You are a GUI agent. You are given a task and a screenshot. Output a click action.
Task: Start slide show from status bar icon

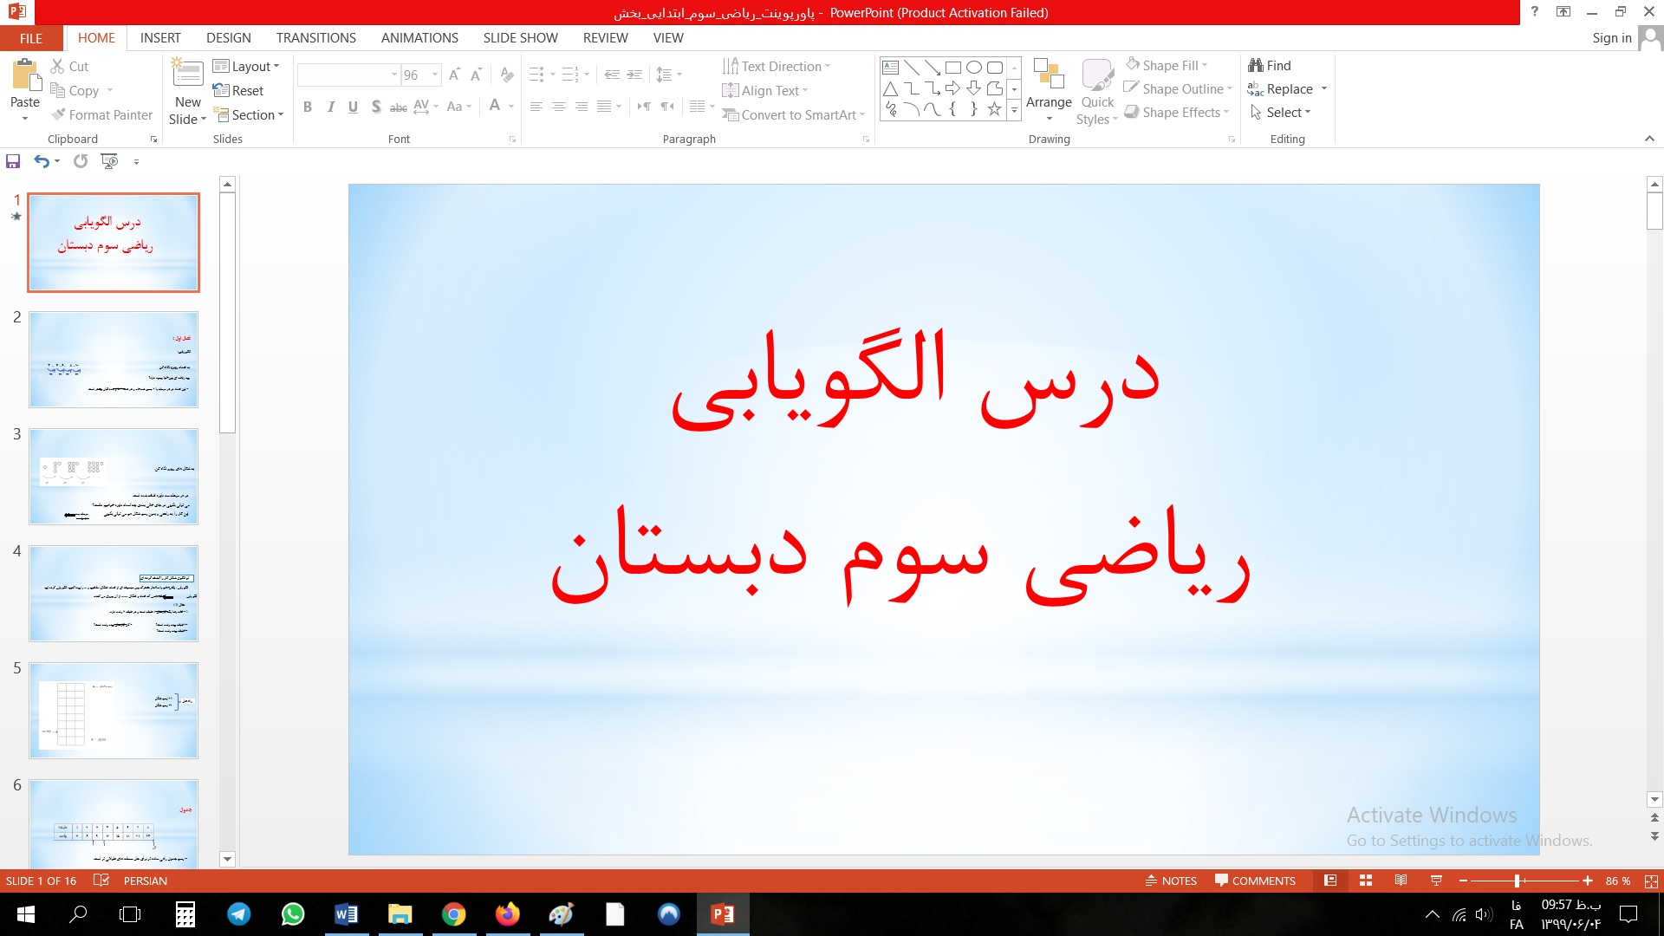click(x=1436, y=881)
